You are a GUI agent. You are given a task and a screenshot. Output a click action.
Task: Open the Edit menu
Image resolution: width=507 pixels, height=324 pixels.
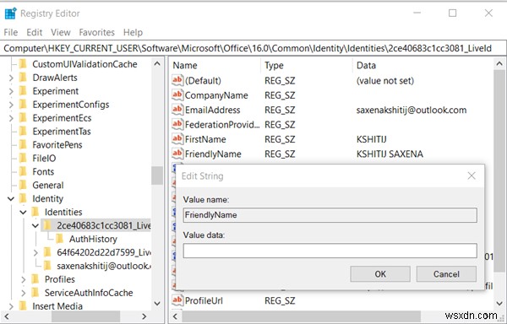[x=35, y=32]
